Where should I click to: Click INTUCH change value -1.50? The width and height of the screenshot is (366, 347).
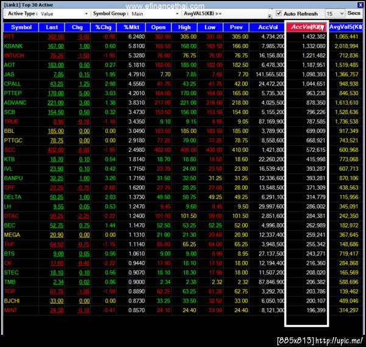coord(84,55)
